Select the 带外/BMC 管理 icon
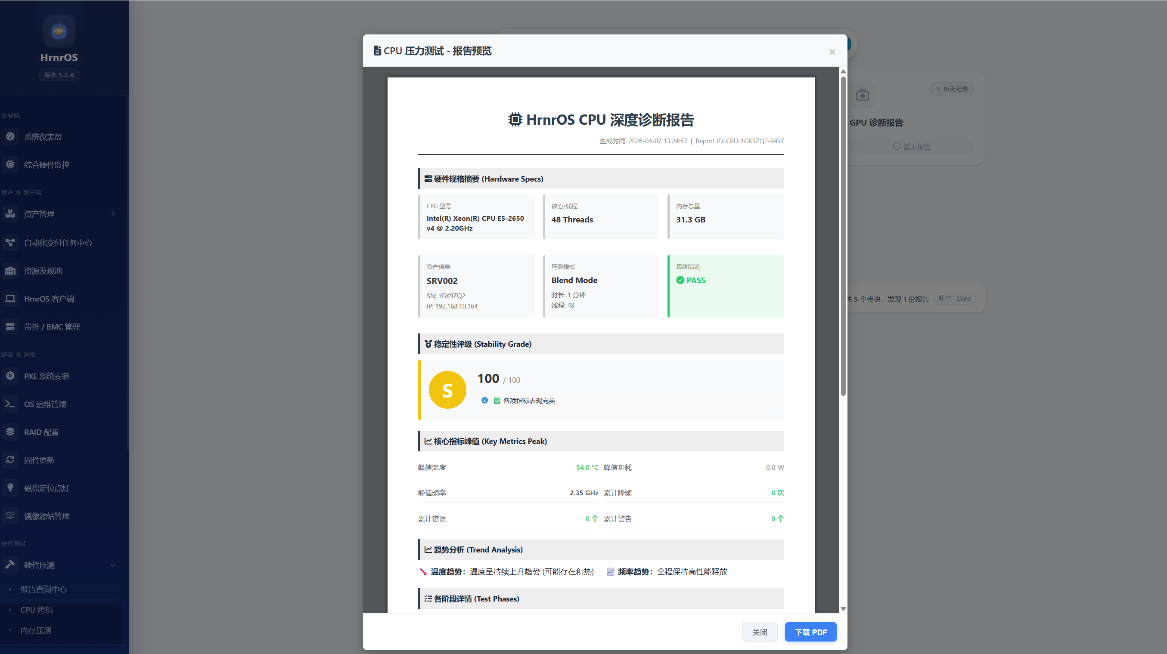This screenshot has height=654, width=1167. (x=10, y=326)
